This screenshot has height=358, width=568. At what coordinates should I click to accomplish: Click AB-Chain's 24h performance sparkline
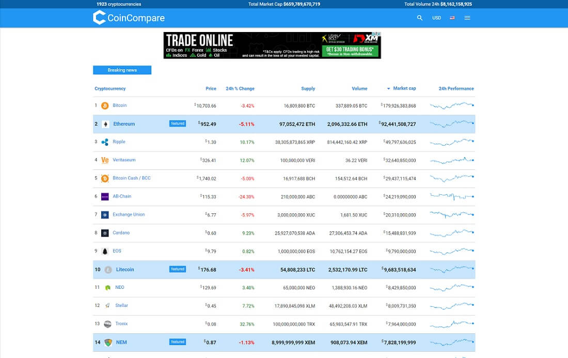tap(452, 196)
